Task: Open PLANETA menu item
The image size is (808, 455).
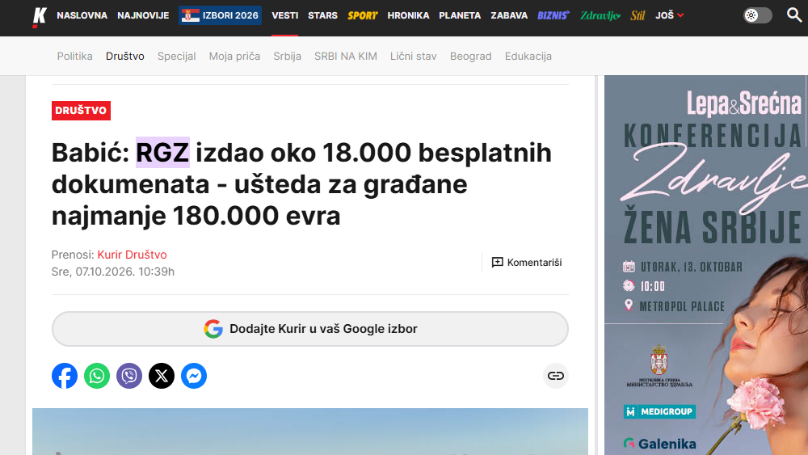Action: point(460,15)
